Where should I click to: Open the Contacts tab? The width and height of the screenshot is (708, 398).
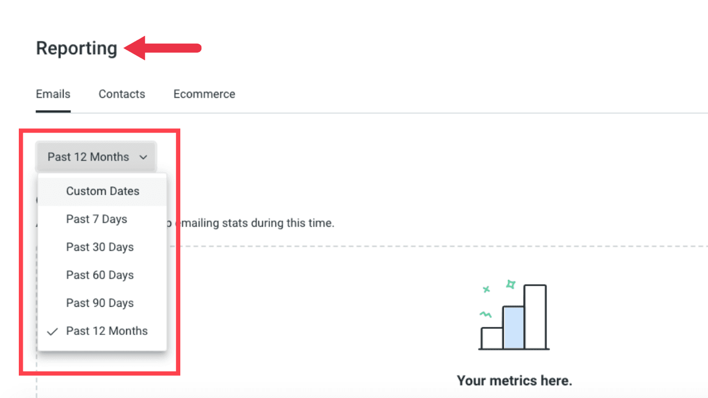click(x=122, y=95)
